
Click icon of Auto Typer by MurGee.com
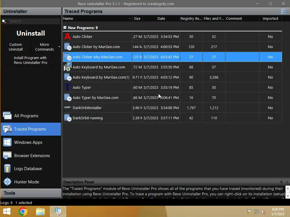(x=68, y=97)
